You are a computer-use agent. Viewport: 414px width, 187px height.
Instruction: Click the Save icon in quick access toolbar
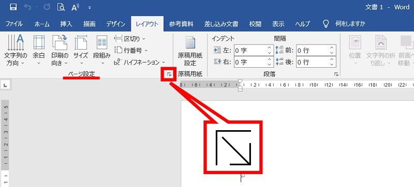[x=13, y=7]
